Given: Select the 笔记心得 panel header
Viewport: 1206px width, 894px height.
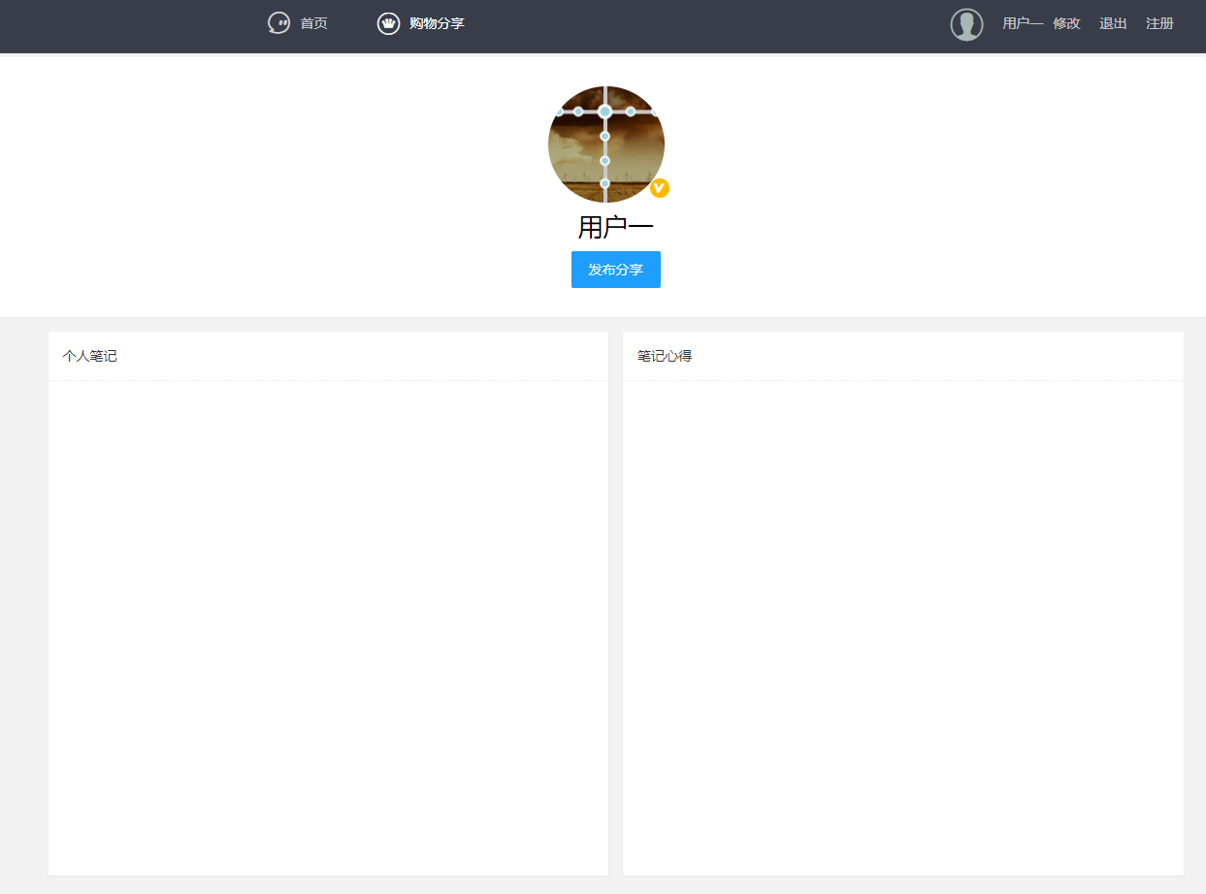Looking at the screenshot, I should point(665,356).
